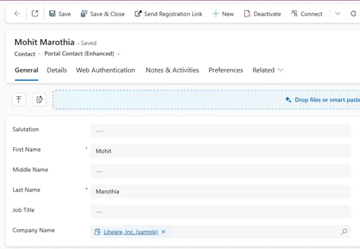Viewport: 360px width, 249px height.
Task: Click the Save & Close icon
Action: pyautogui.click(x=84, y=13)
